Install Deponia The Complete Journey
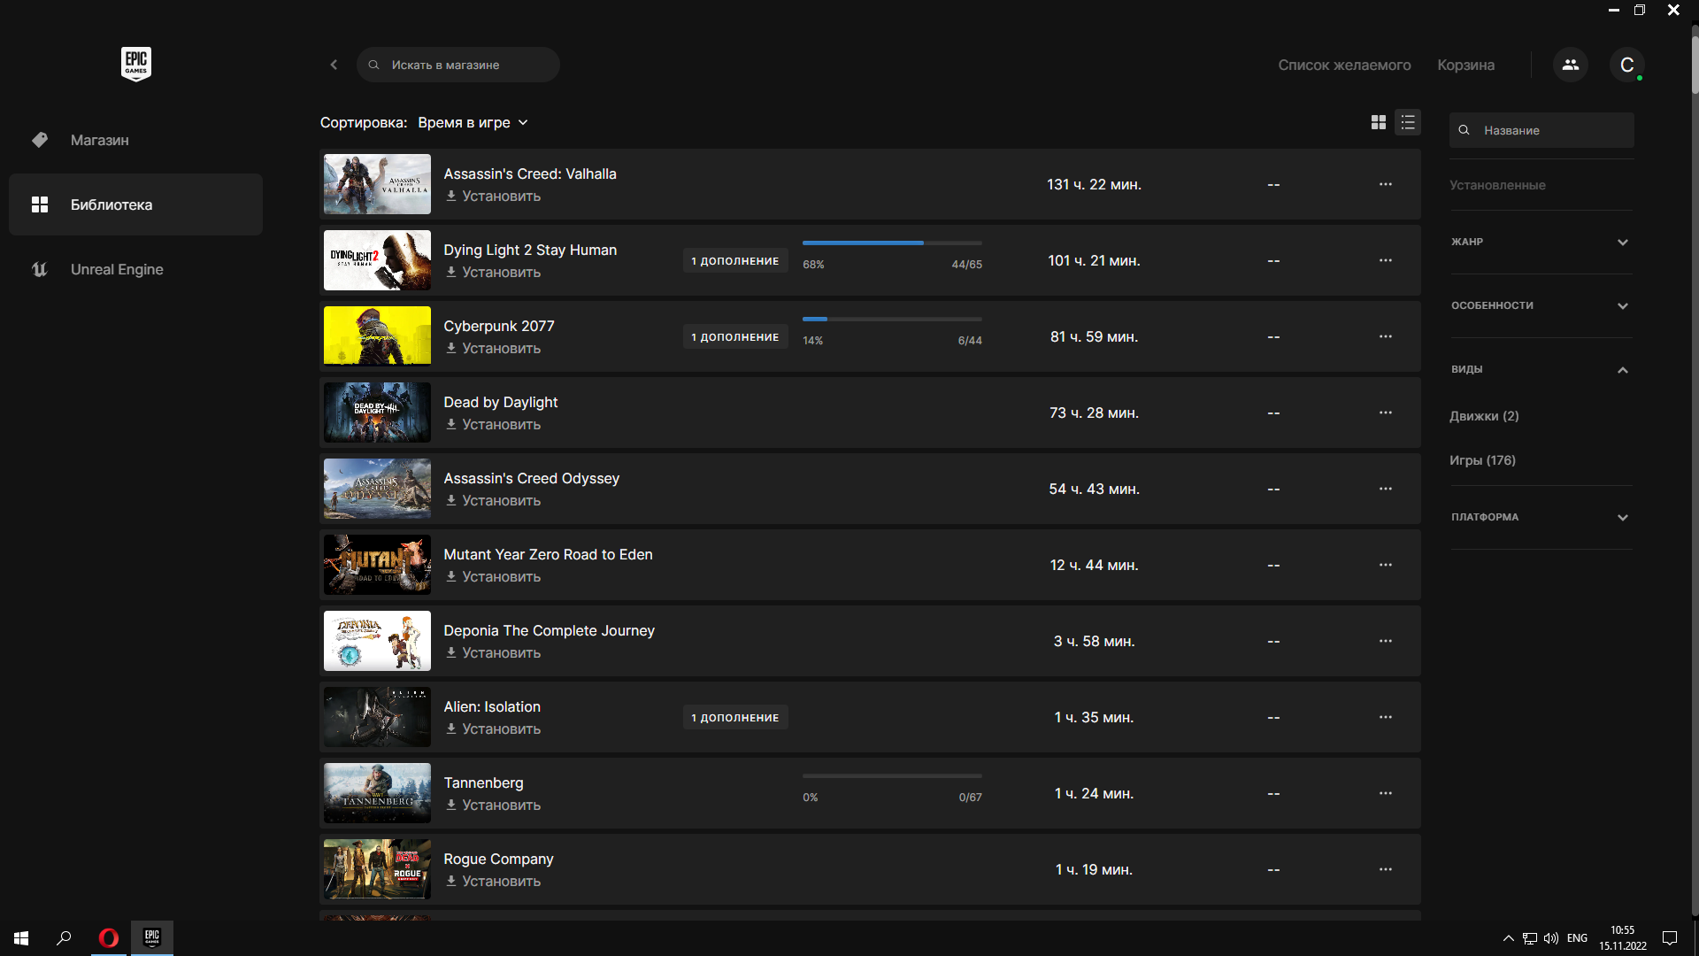This screenshot has height=956, width=1699. coord(493,653)
